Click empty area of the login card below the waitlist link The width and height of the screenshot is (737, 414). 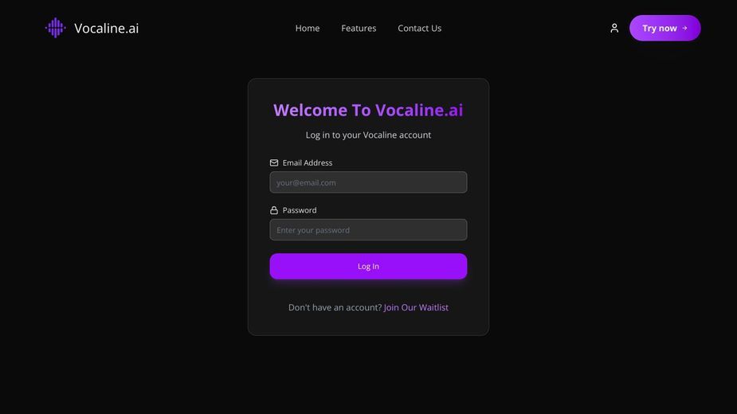pyautogui.click(x=368, y=325)
